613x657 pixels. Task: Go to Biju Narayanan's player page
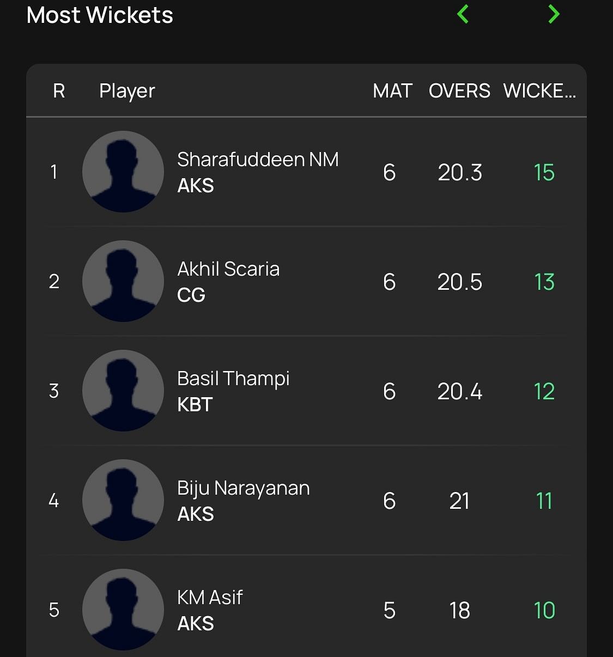coord(243,488)
